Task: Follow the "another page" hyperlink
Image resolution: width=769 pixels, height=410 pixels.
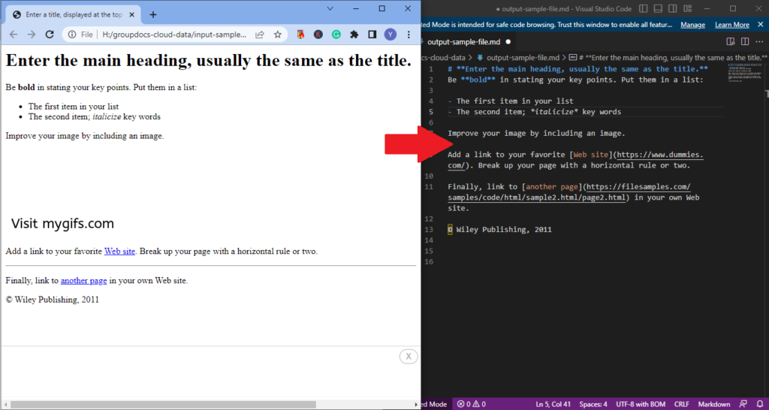Action: click(x=83, y=281)
